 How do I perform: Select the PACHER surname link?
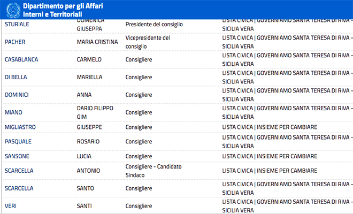click(15, 42)
